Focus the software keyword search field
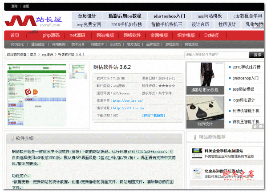This screenshot has height=192, width=267. pos(216,55)
